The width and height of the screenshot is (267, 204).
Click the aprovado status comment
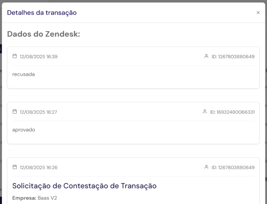coord(24,130)
